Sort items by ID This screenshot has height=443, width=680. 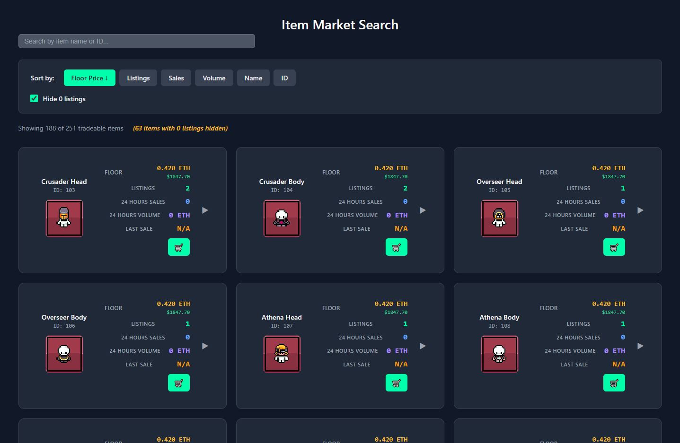[284, 78]
